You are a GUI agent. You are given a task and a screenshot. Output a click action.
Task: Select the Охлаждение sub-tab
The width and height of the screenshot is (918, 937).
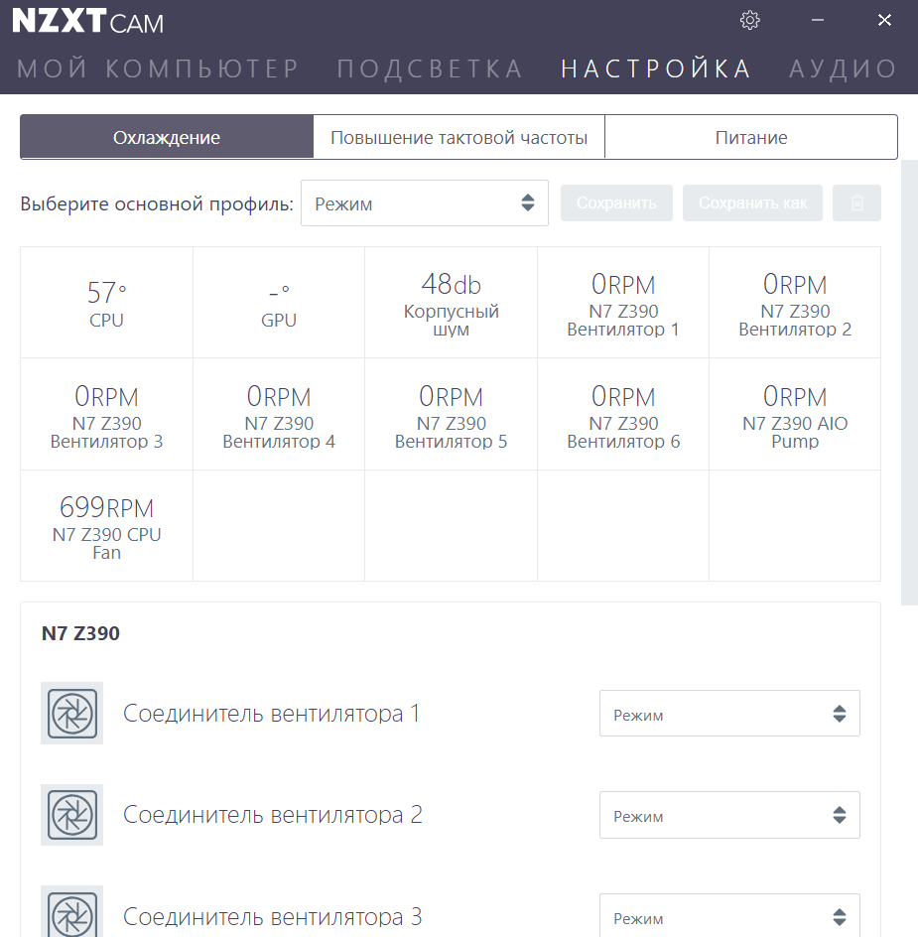click(167, 137)
